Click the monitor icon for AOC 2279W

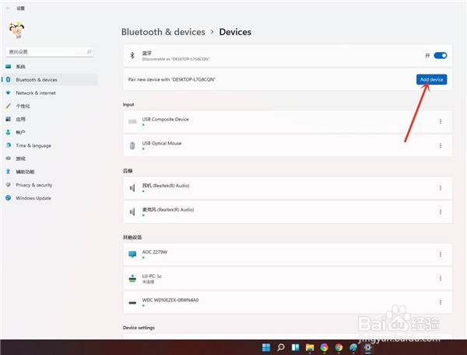132,254
